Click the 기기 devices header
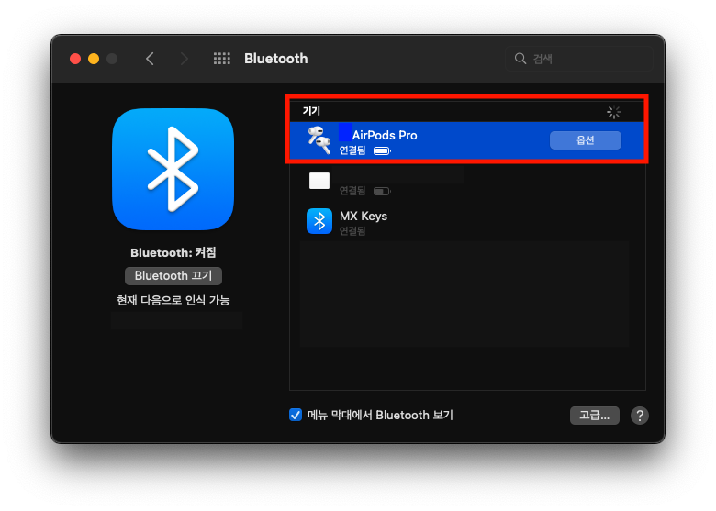The height and width of the screenshot is (511, 716). point(311,111)
